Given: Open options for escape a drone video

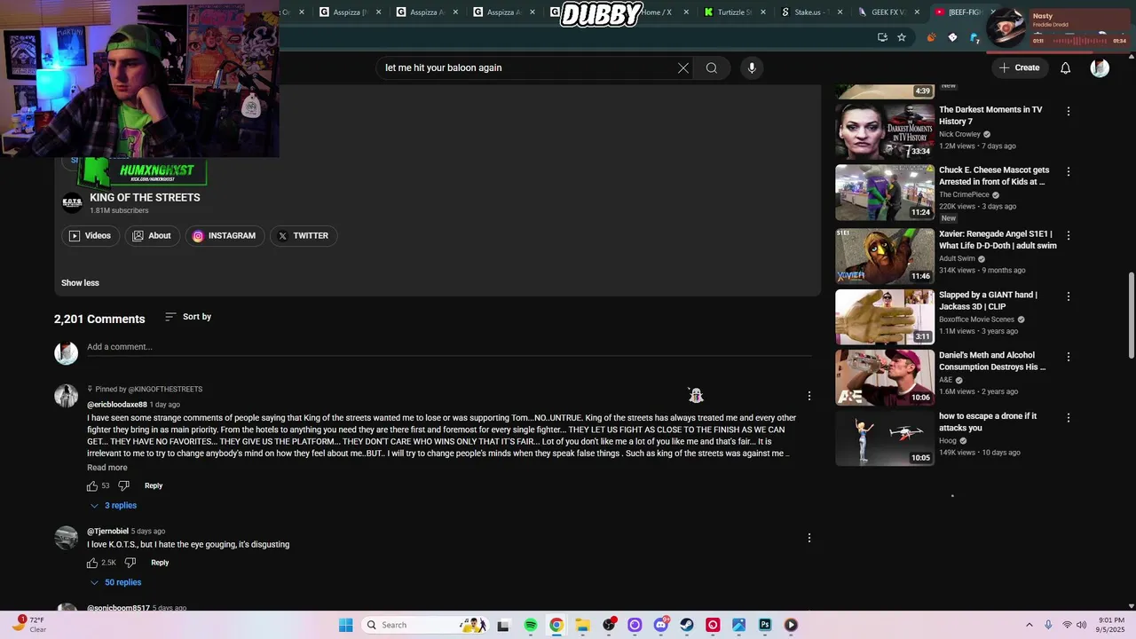Looking at the screenshot, I should 1069,417.
